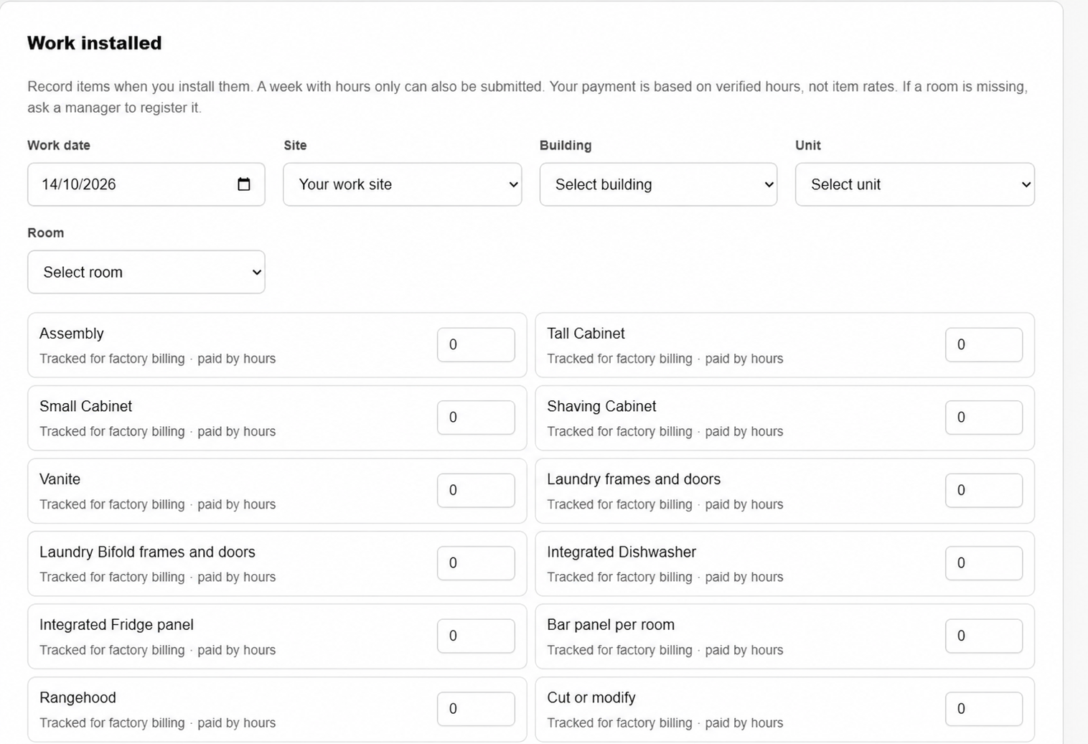This screenshot has width=1088, height=744.
Task: Focus the Rangehood quantity field
Action: point(476,709)
